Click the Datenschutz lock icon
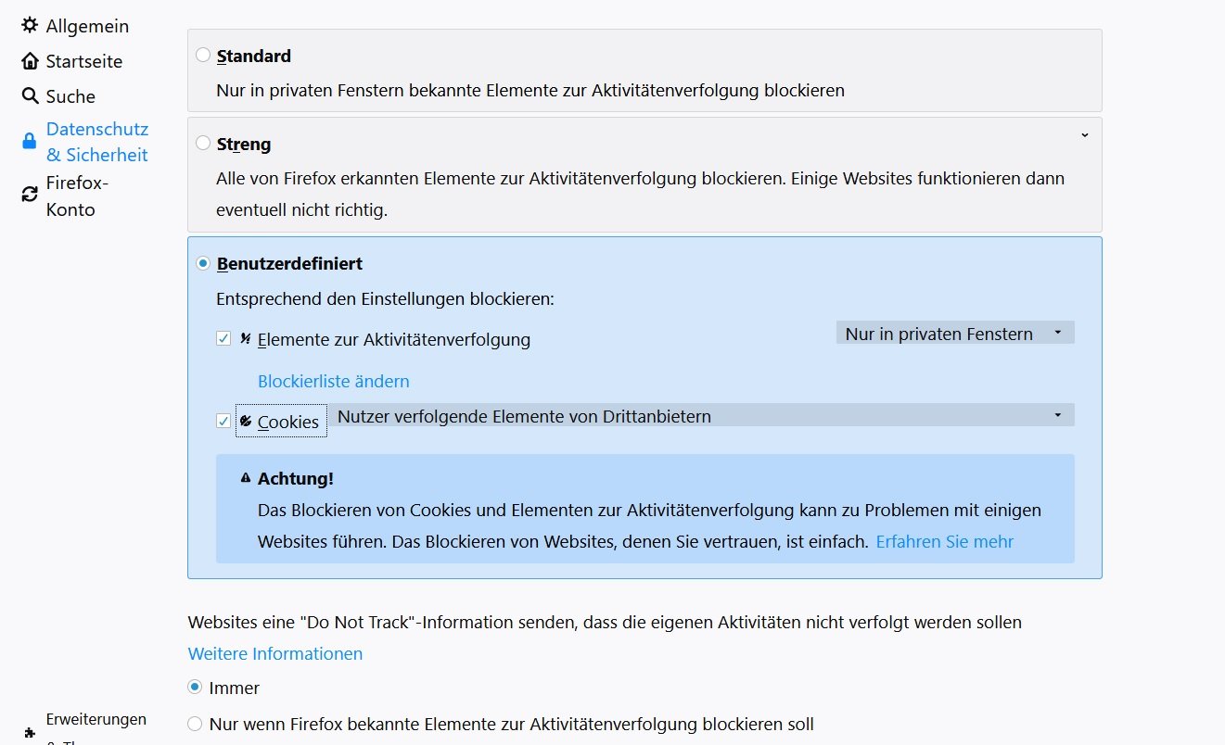1225x745 pixels. [30, 142]
